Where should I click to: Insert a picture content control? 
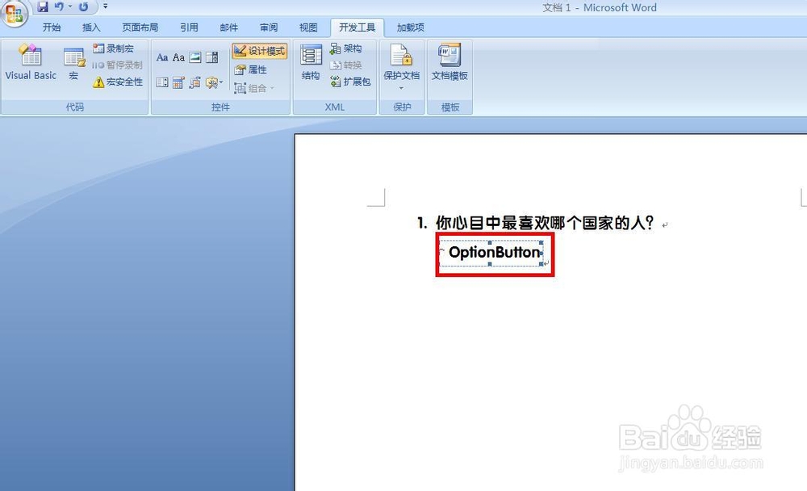(x=195, y=57)
